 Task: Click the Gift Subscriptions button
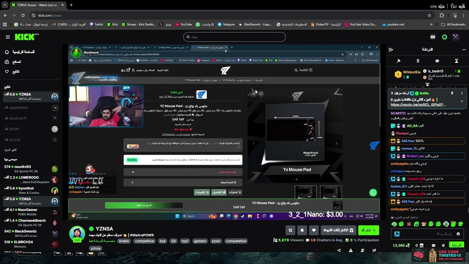point(338,230)
